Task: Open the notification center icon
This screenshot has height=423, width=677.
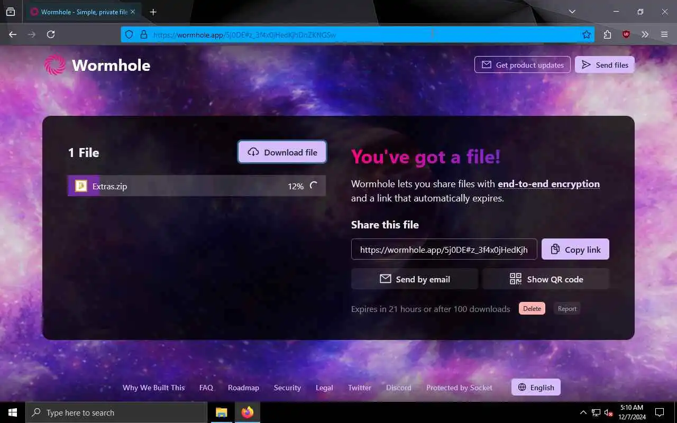Action: point(660,412)
